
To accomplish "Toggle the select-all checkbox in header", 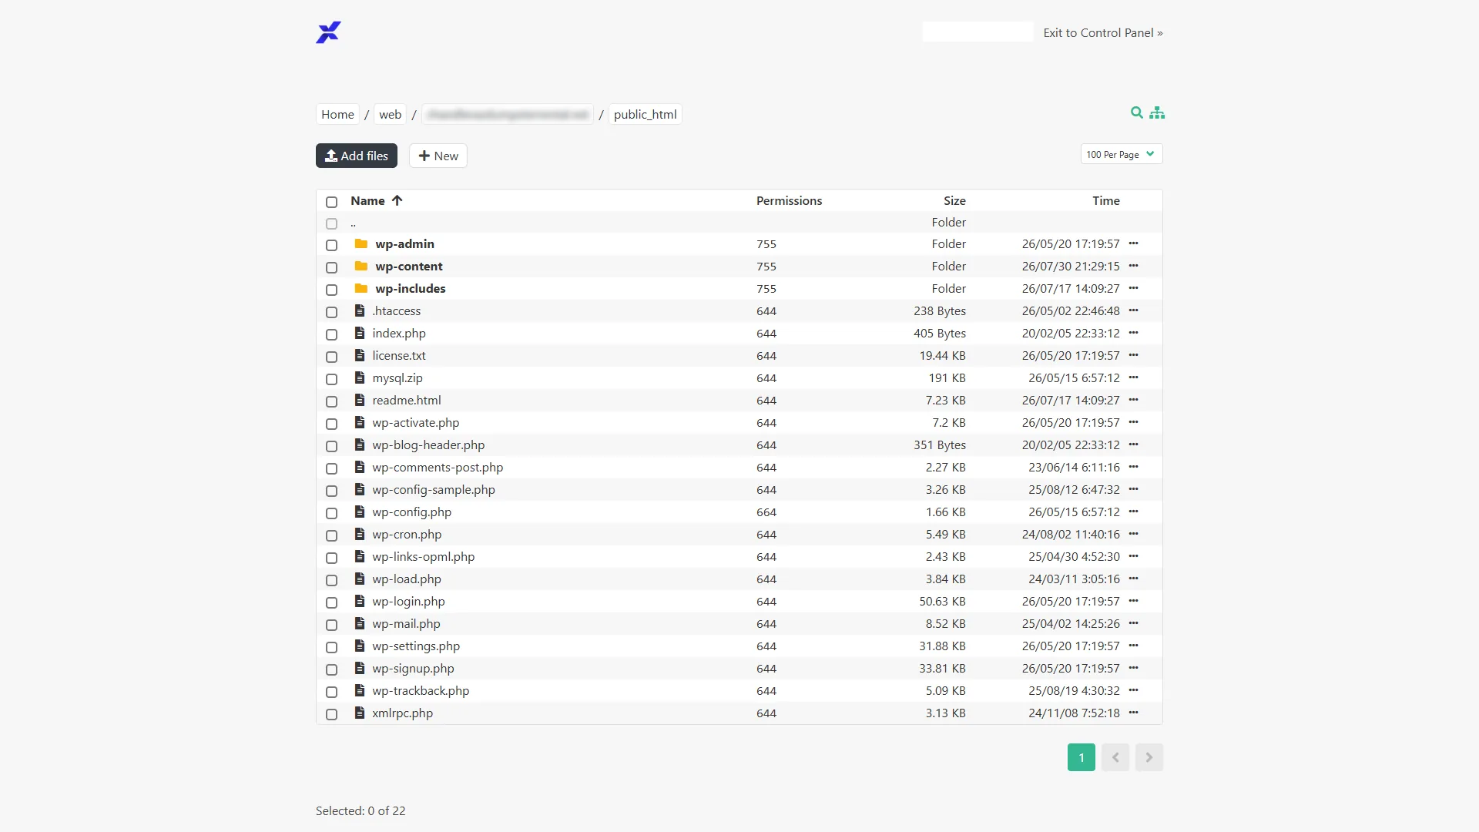I will (x=331, y=202).
